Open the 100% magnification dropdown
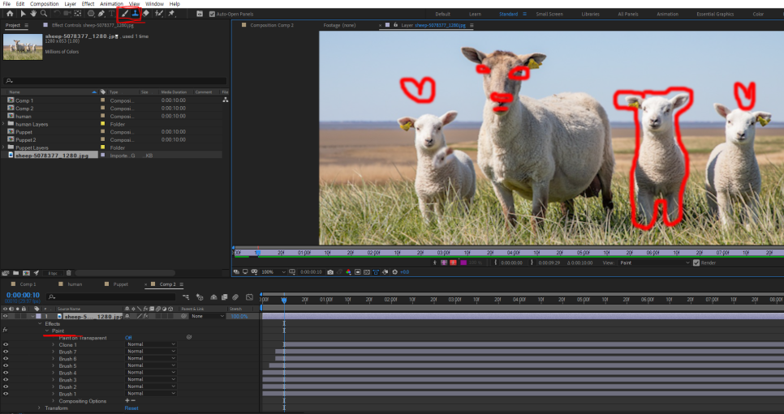The width and height of the screenshot is (784, 414). (x=273, y=272)
